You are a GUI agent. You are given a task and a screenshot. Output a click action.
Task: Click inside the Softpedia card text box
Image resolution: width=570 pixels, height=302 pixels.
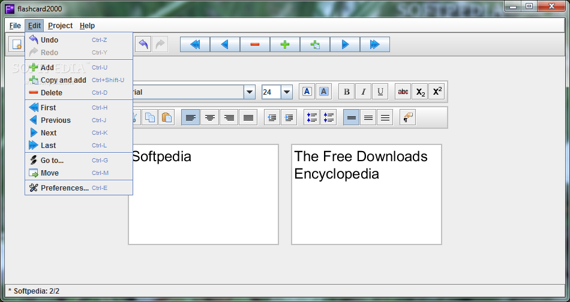point(203,194)
